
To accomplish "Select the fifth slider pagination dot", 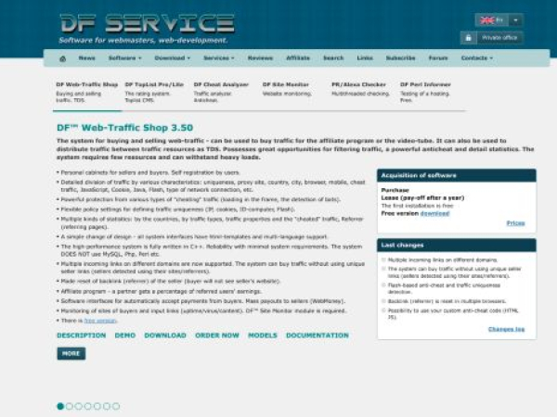I will (97, 407).
